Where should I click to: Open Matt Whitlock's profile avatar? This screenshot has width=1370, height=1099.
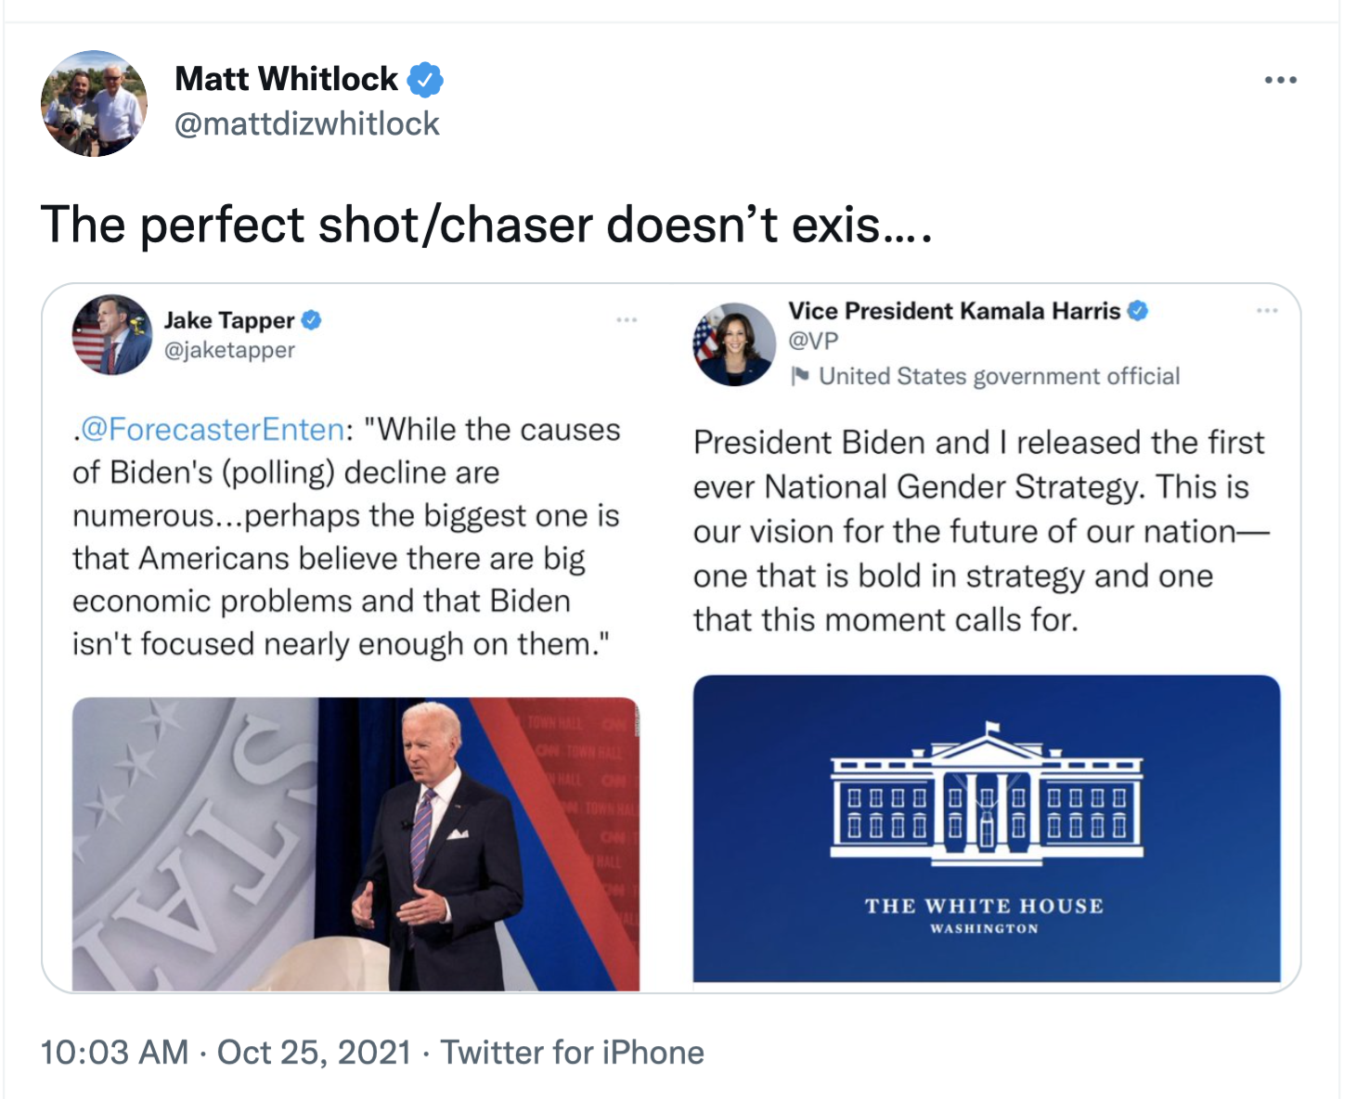click(94, 103)
